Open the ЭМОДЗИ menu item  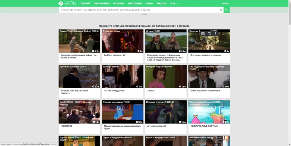click(161, 3)
